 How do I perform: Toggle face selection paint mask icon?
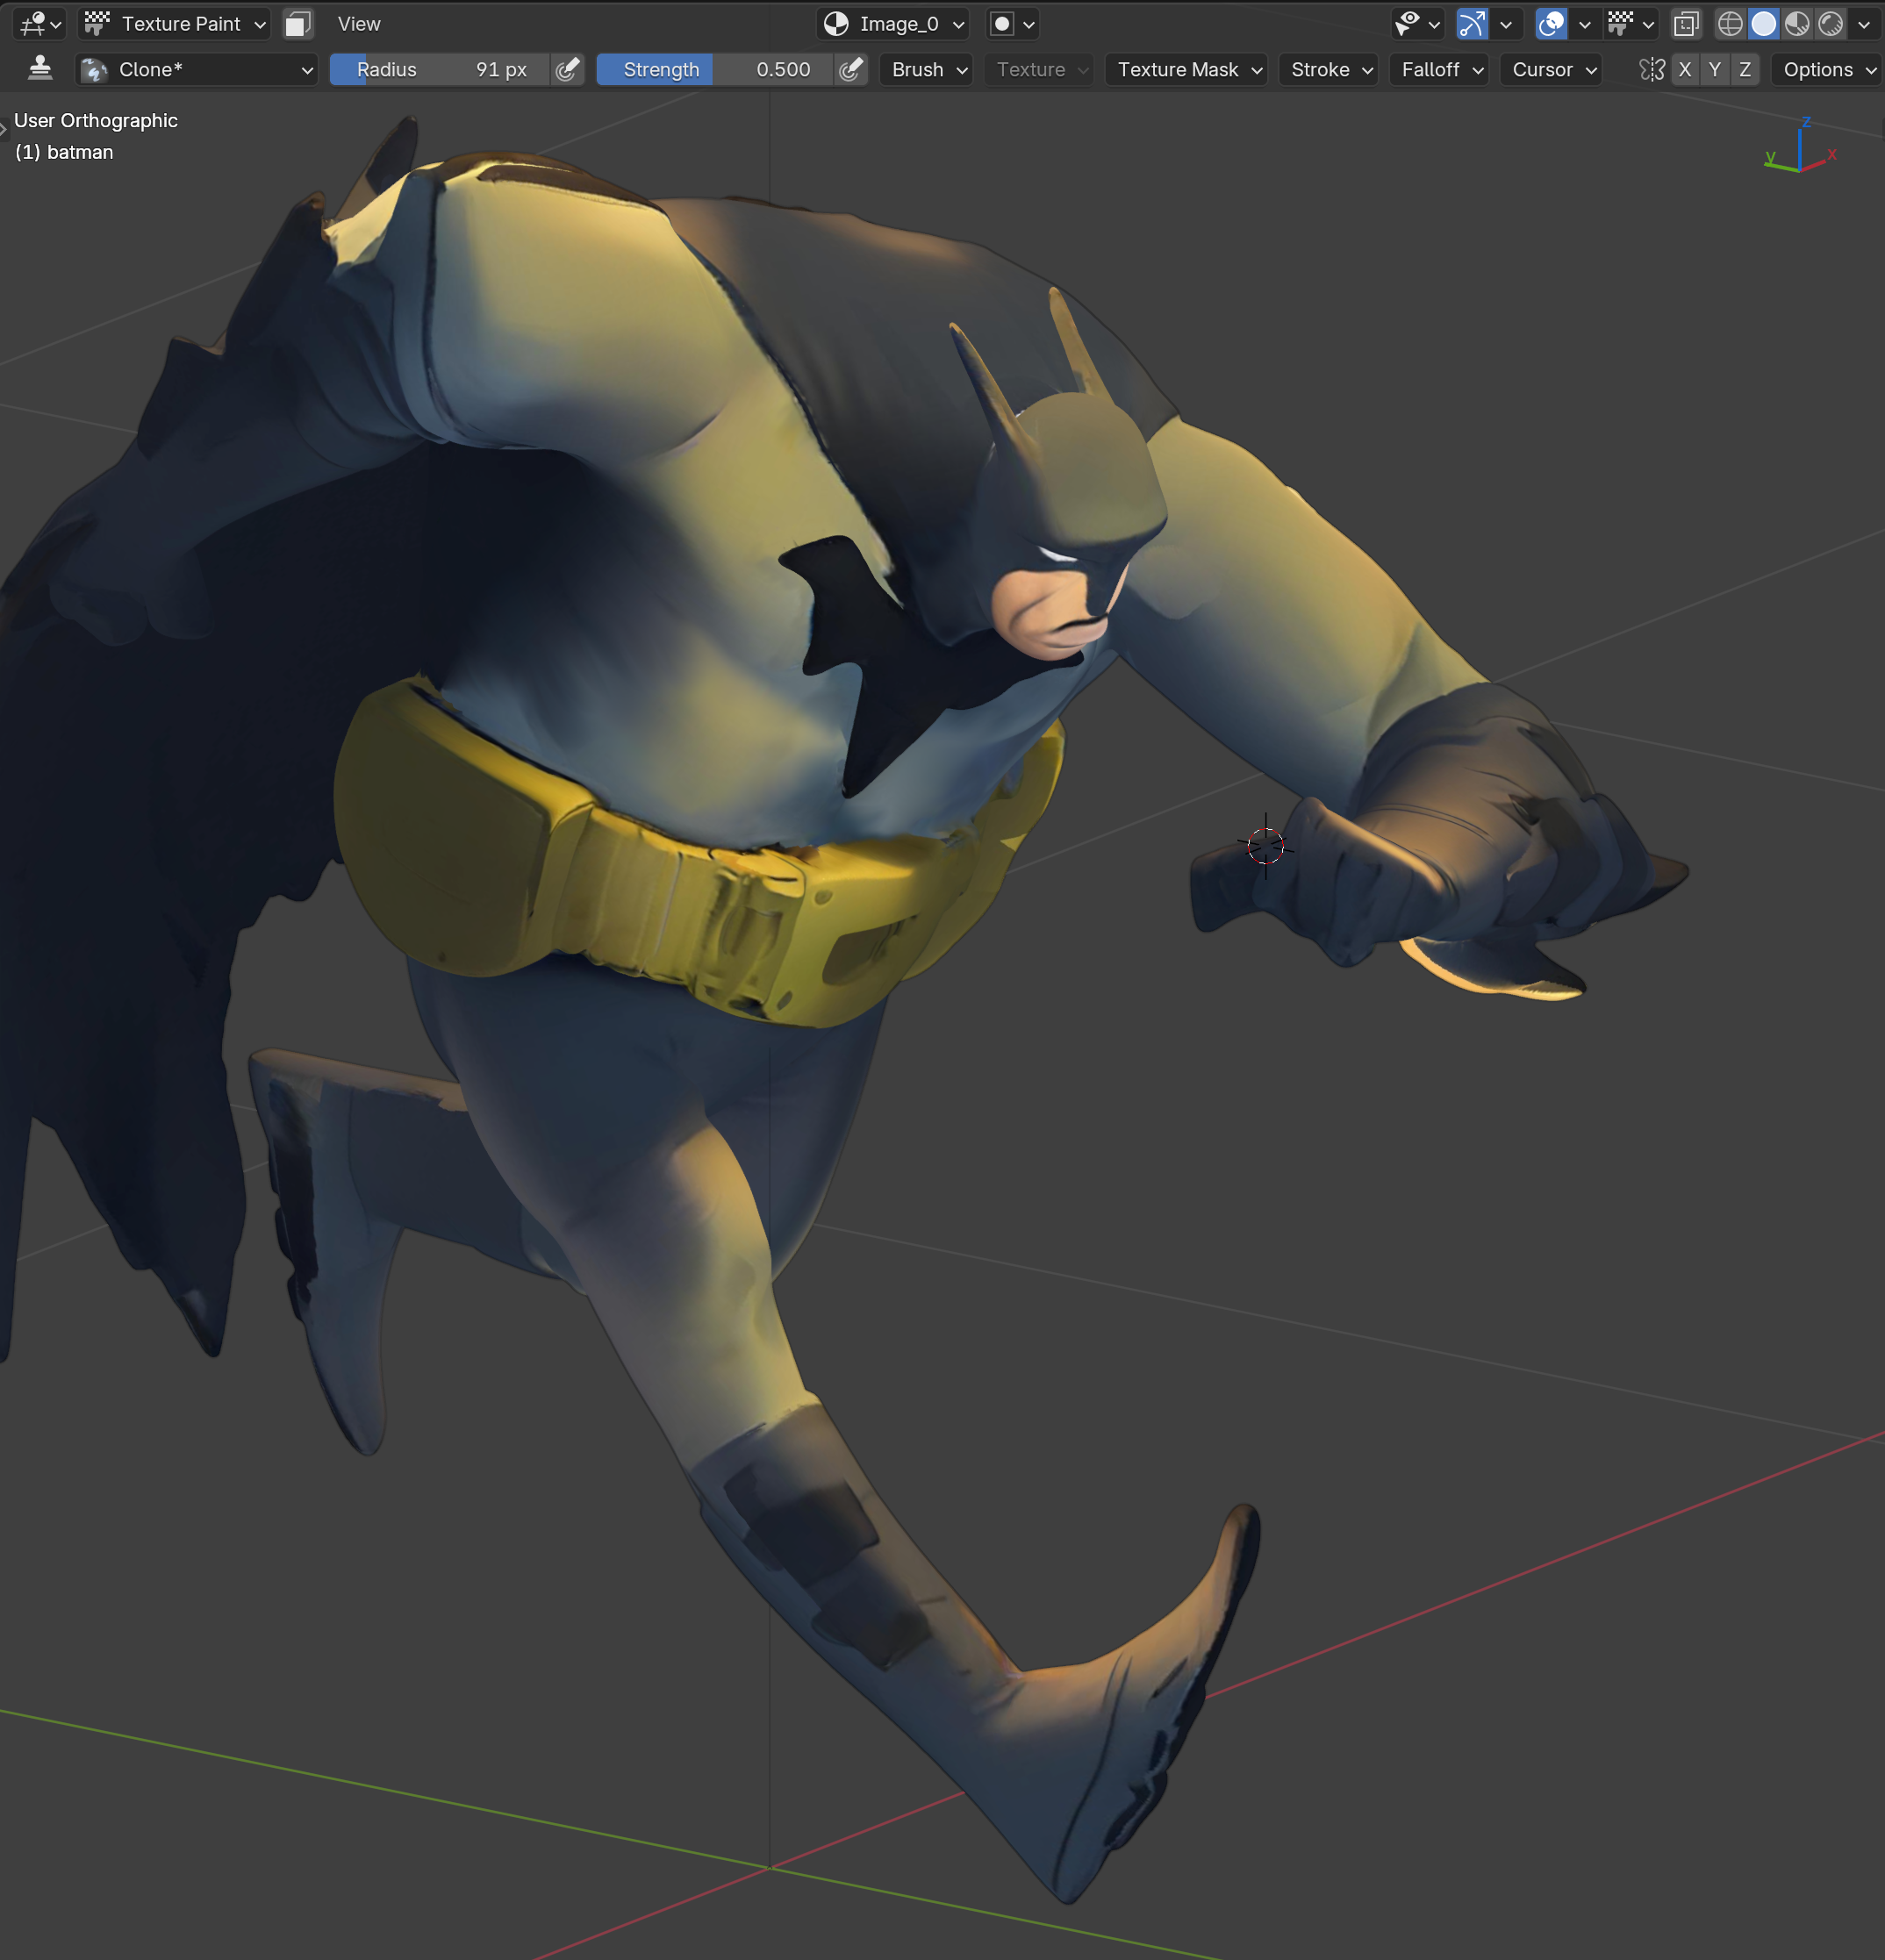298,23
